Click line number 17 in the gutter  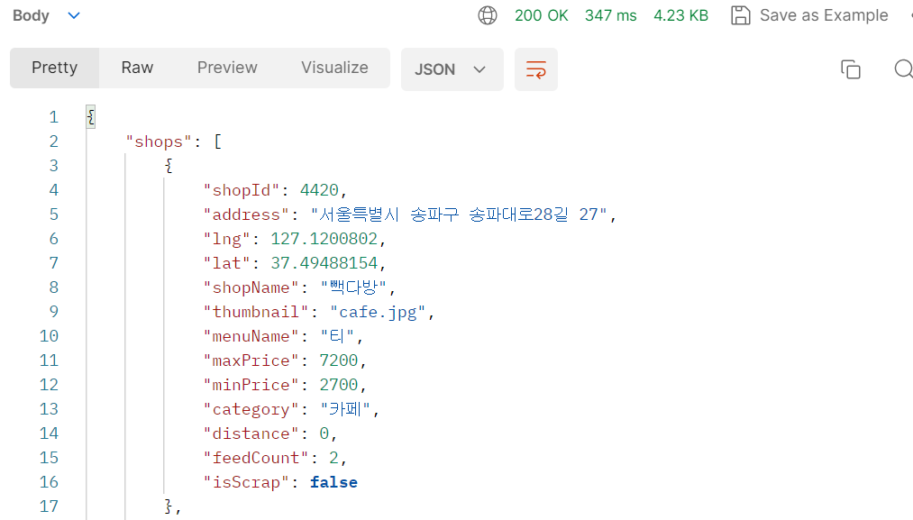point(49,506)
